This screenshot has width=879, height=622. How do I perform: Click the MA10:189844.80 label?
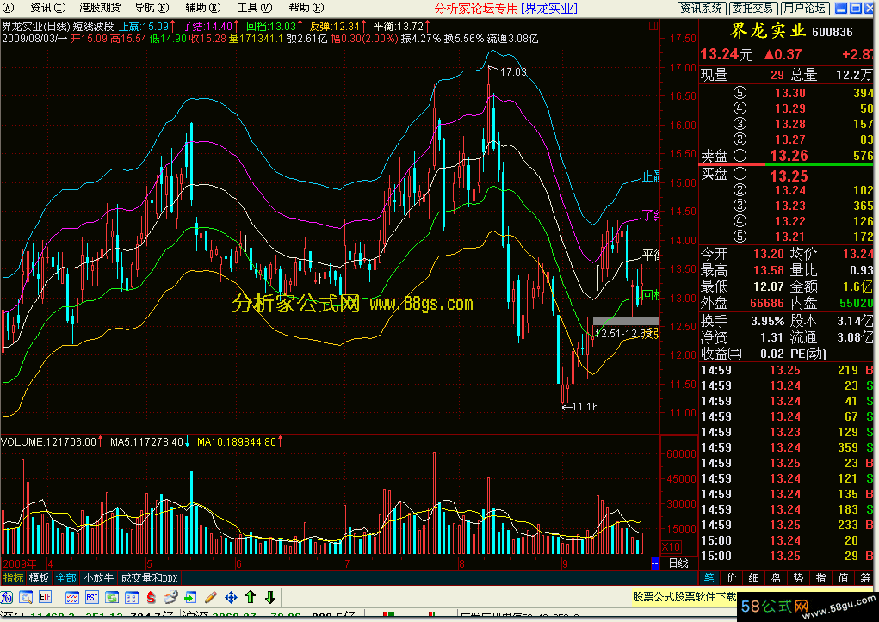click(237, 441)
